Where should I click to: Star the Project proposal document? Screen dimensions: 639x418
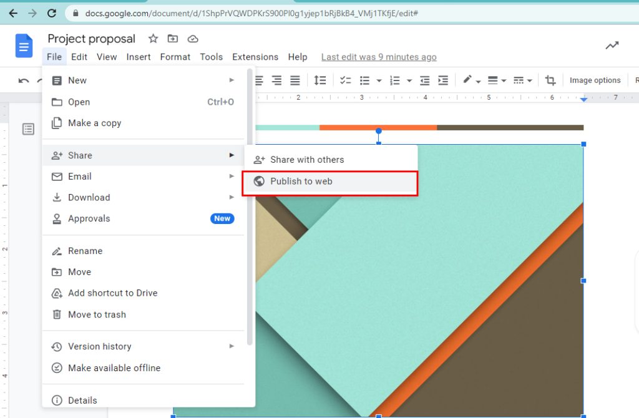coord(153,39)
